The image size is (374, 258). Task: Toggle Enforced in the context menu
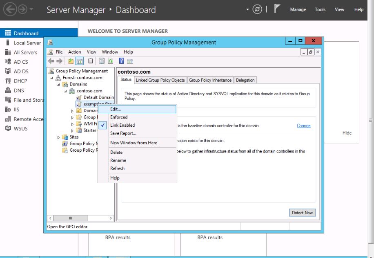point(119,117)
